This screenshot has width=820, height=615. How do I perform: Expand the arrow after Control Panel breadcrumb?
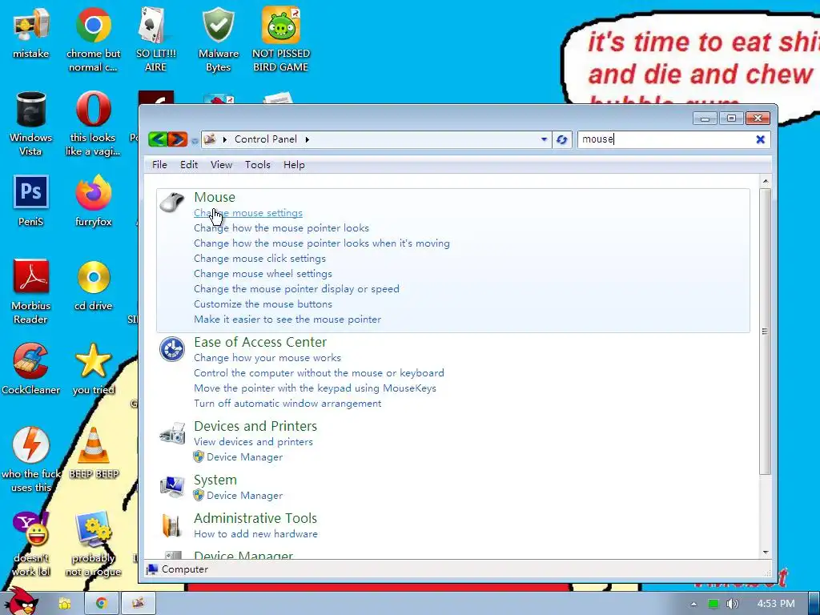tap(307, 139)
